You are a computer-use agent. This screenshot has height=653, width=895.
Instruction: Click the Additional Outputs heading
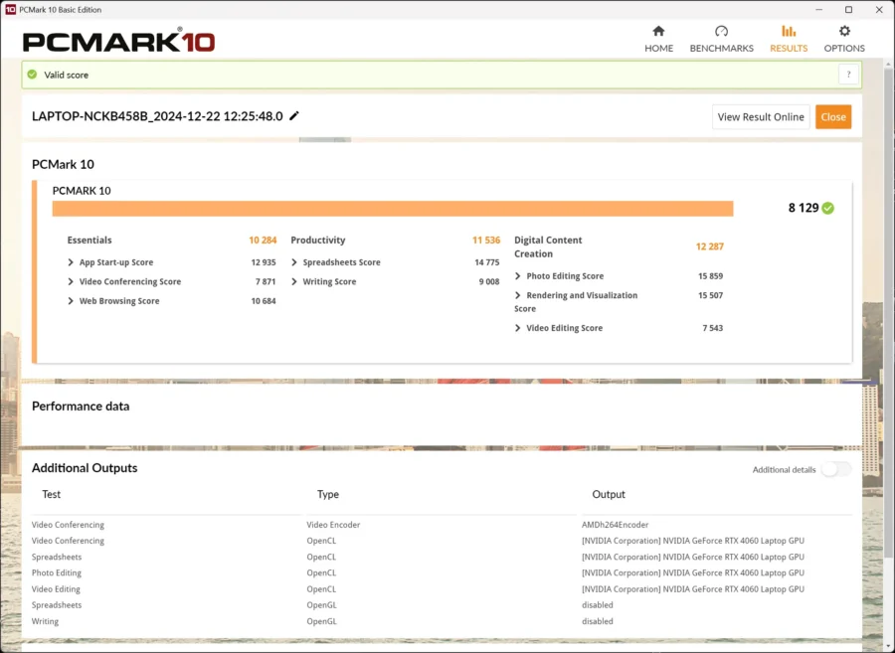click(85, 468)
